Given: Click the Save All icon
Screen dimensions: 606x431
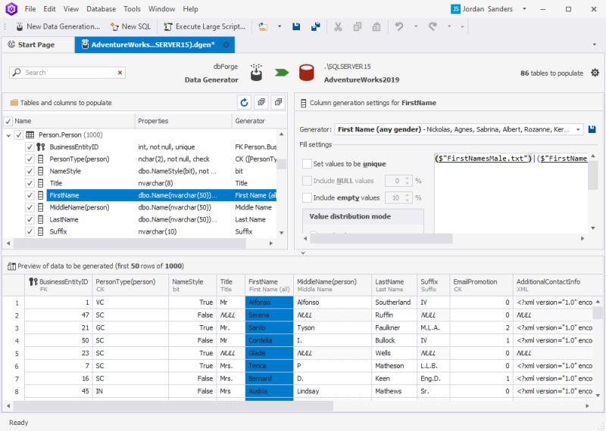Looking at the screenshot, I should coord(316,26).
